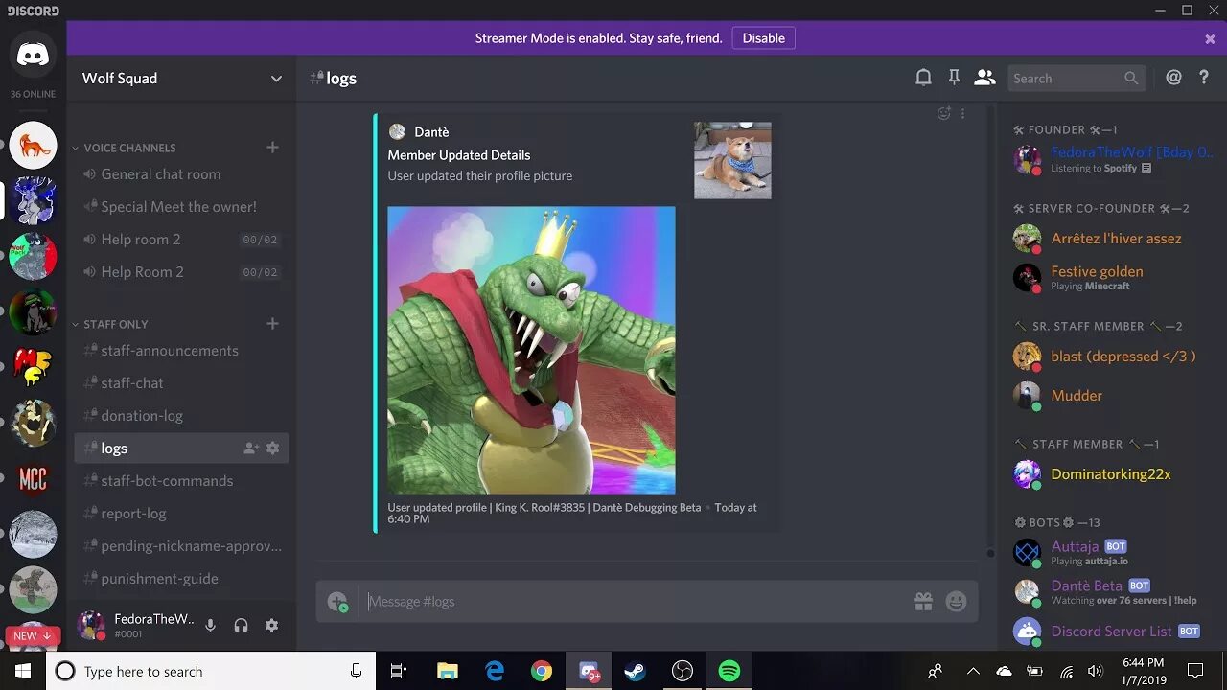The image size is (1227, 690).
Task: Jump to new unread servers below
Action: [33, 635]
